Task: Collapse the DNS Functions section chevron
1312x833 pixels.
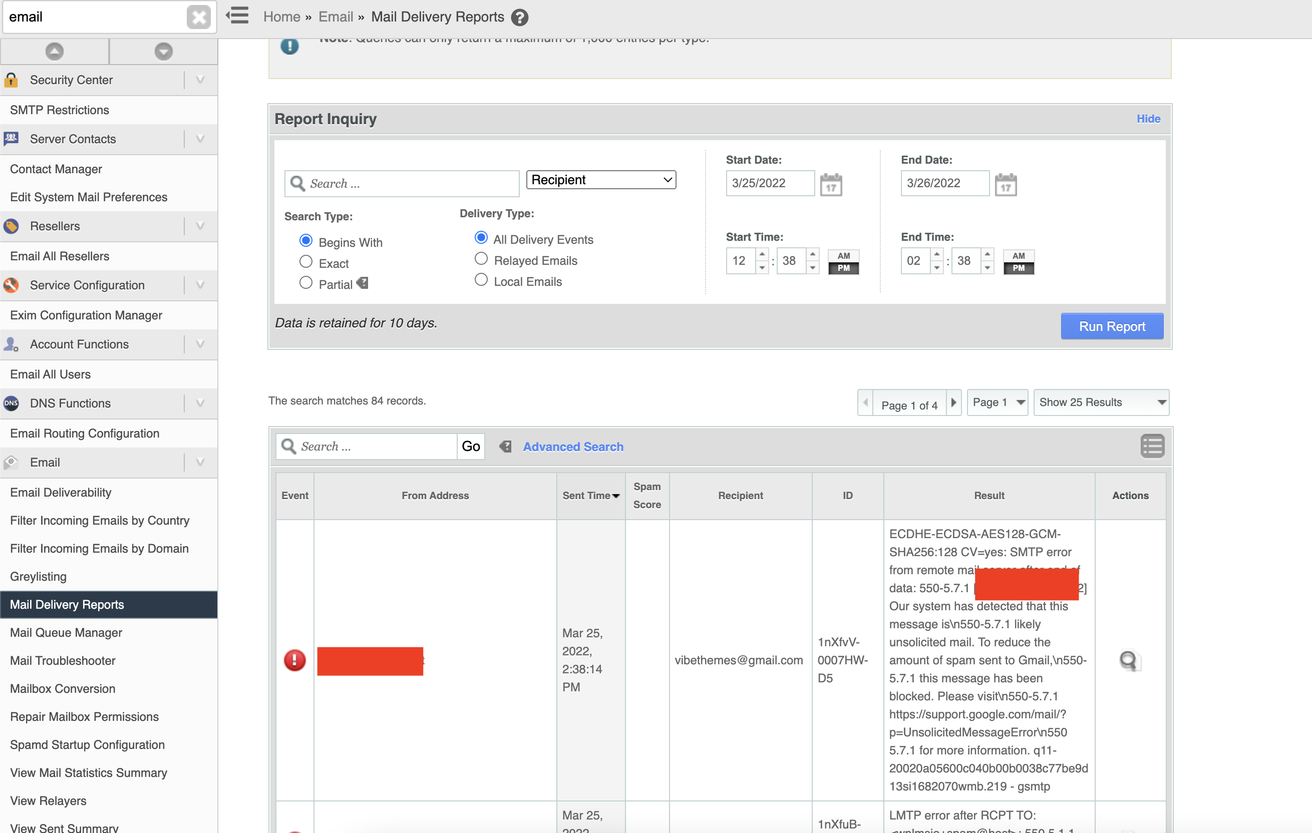Action: click(x=200, y=403)
